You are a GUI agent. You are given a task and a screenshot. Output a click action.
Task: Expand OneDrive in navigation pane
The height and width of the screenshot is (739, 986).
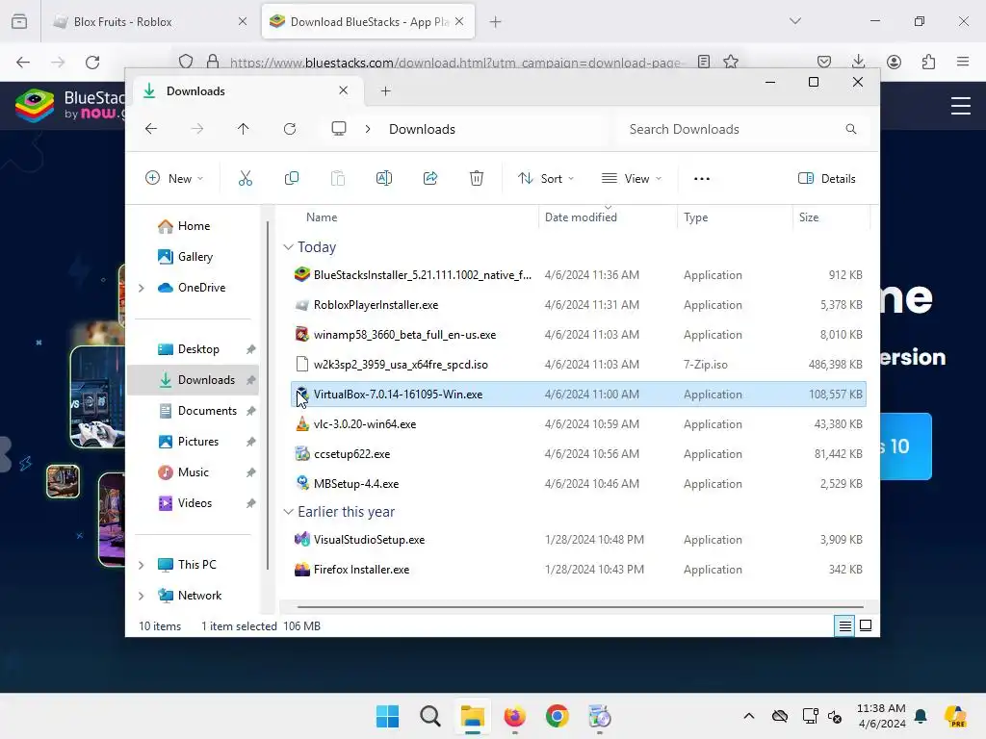point(142,288)
